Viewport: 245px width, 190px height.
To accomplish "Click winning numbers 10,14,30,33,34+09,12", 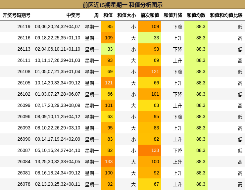I will pos(58,83).
